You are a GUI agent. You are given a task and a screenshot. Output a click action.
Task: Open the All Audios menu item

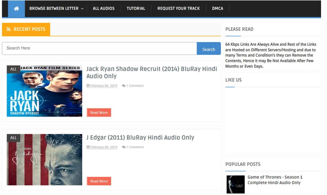coord(104,9)
